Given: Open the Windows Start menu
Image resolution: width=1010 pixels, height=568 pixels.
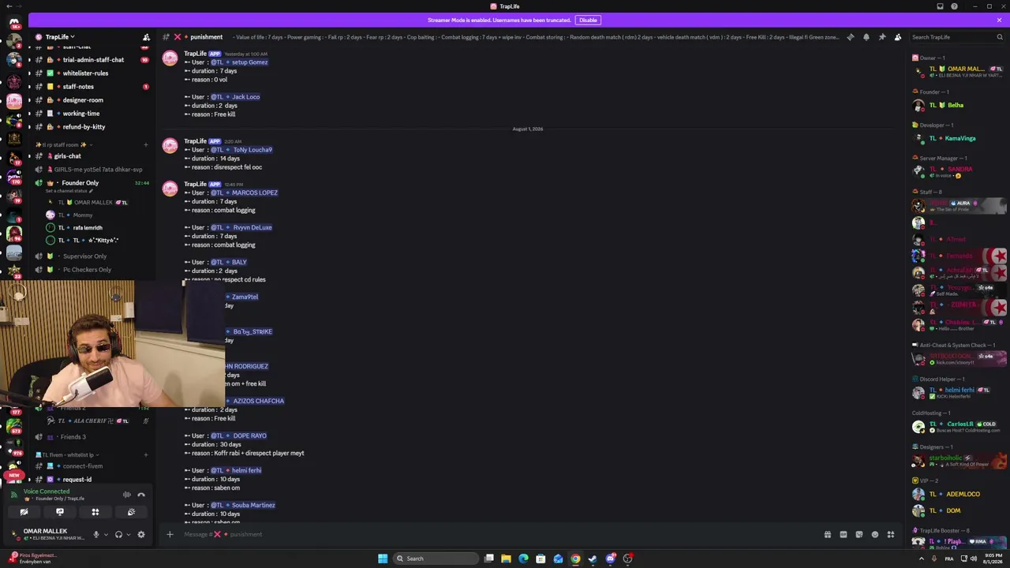Looking at the screenshot, I should click(383, 559).
